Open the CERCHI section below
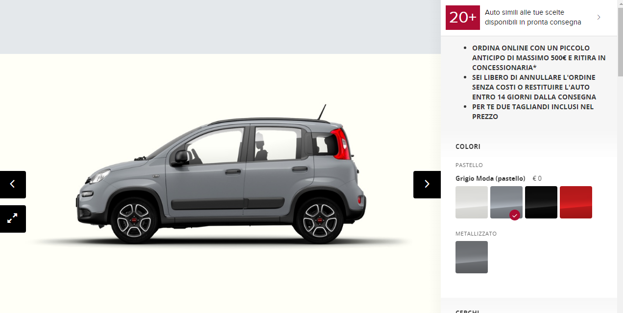The width and height of the screenshot is (623, 313). click(x=468, y=311)
